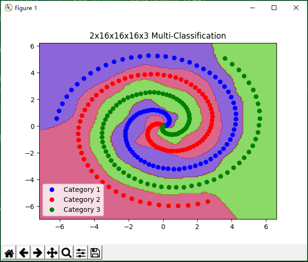Click the x-axis tick label '4'
The height and width of the screenshot is (262, 308).
(232, 227)
